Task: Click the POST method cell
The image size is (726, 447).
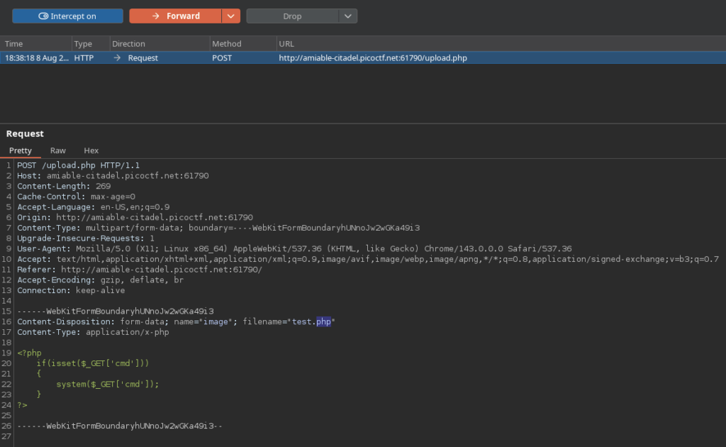Action: click(x=222, y=58)
